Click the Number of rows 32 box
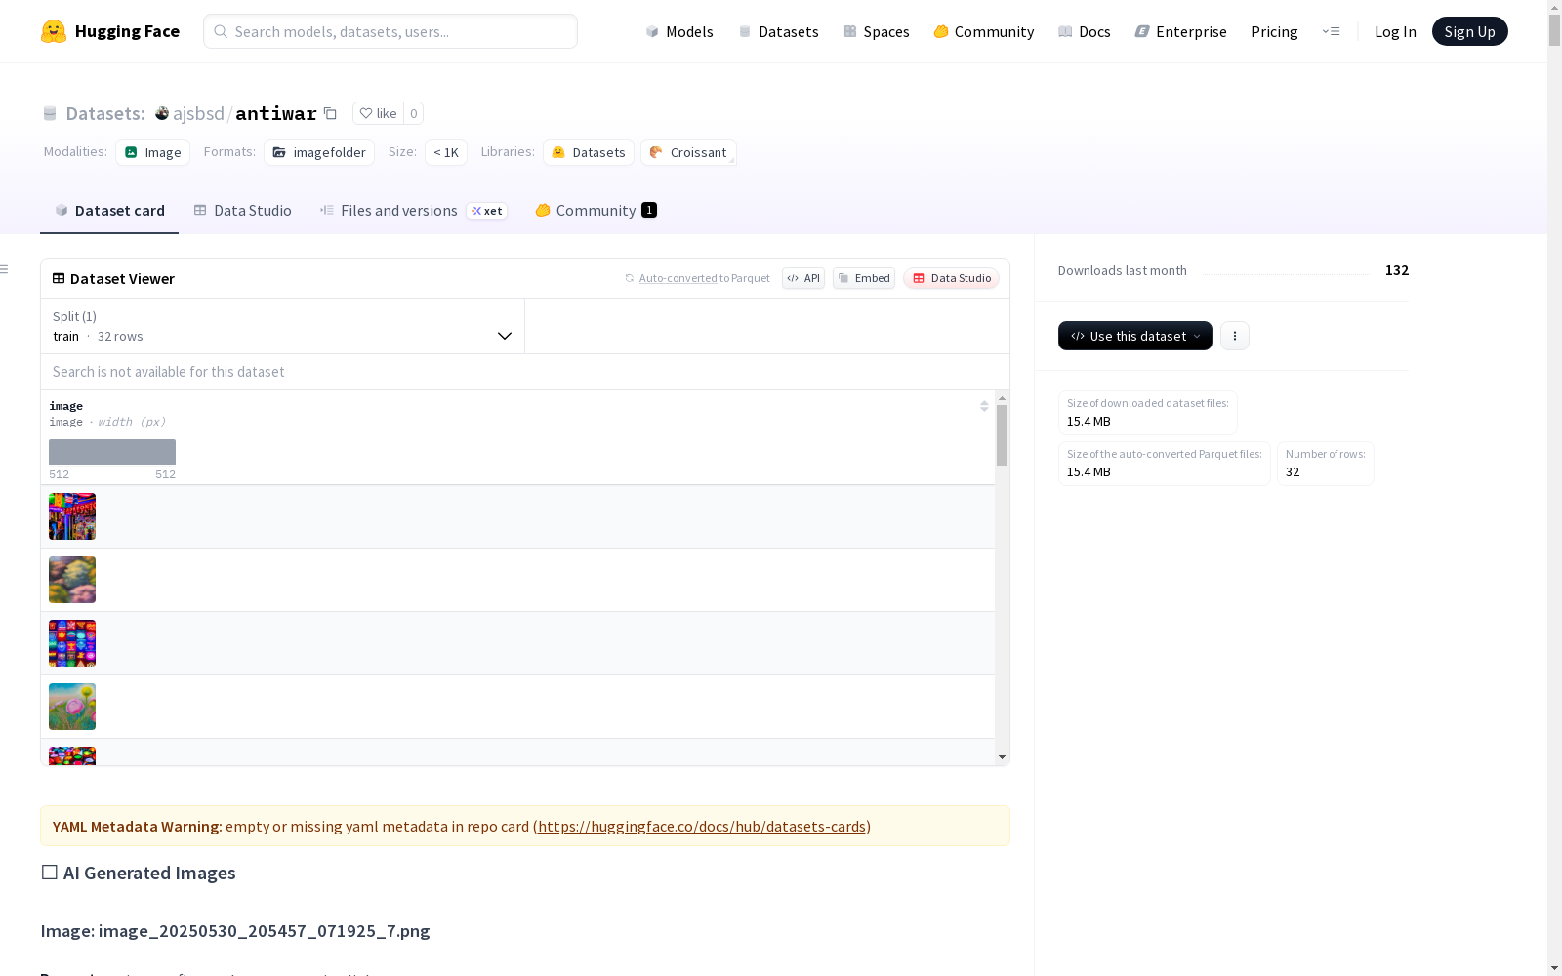The height and width of the screenshot is (976, 1562). (x=1326, y=464)
